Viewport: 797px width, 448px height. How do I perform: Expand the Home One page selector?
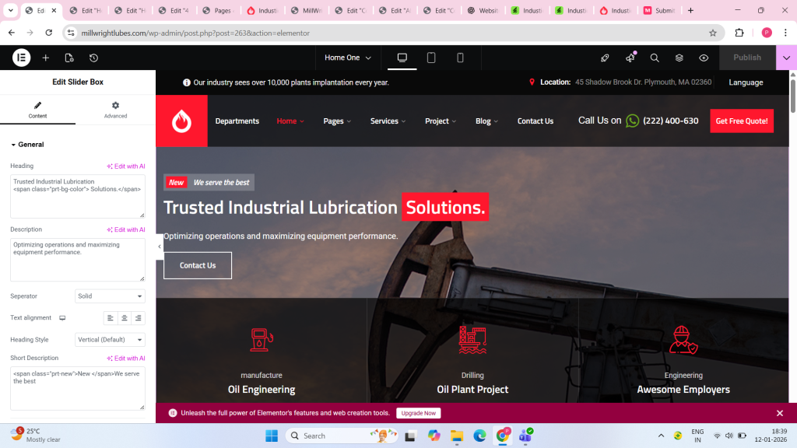coord(348,58)
